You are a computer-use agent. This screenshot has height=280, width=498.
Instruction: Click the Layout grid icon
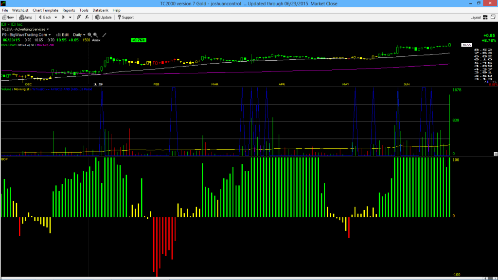(485, 17)
